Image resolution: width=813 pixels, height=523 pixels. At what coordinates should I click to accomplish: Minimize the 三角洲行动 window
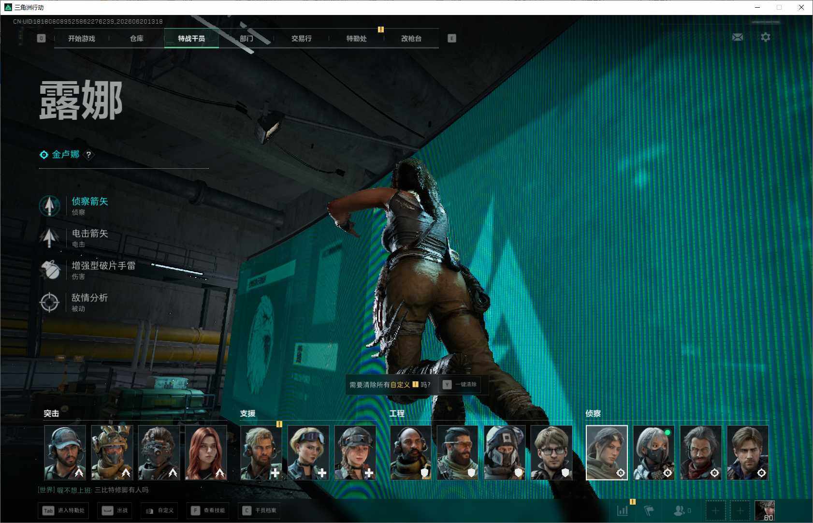point(757,7)
